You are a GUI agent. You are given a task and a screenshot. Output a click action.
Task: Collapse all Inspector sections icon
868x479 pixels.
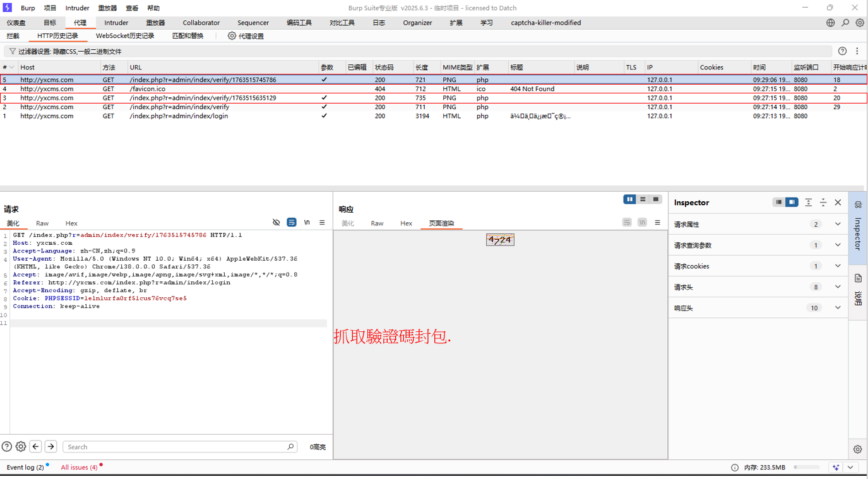click(823, 203)
